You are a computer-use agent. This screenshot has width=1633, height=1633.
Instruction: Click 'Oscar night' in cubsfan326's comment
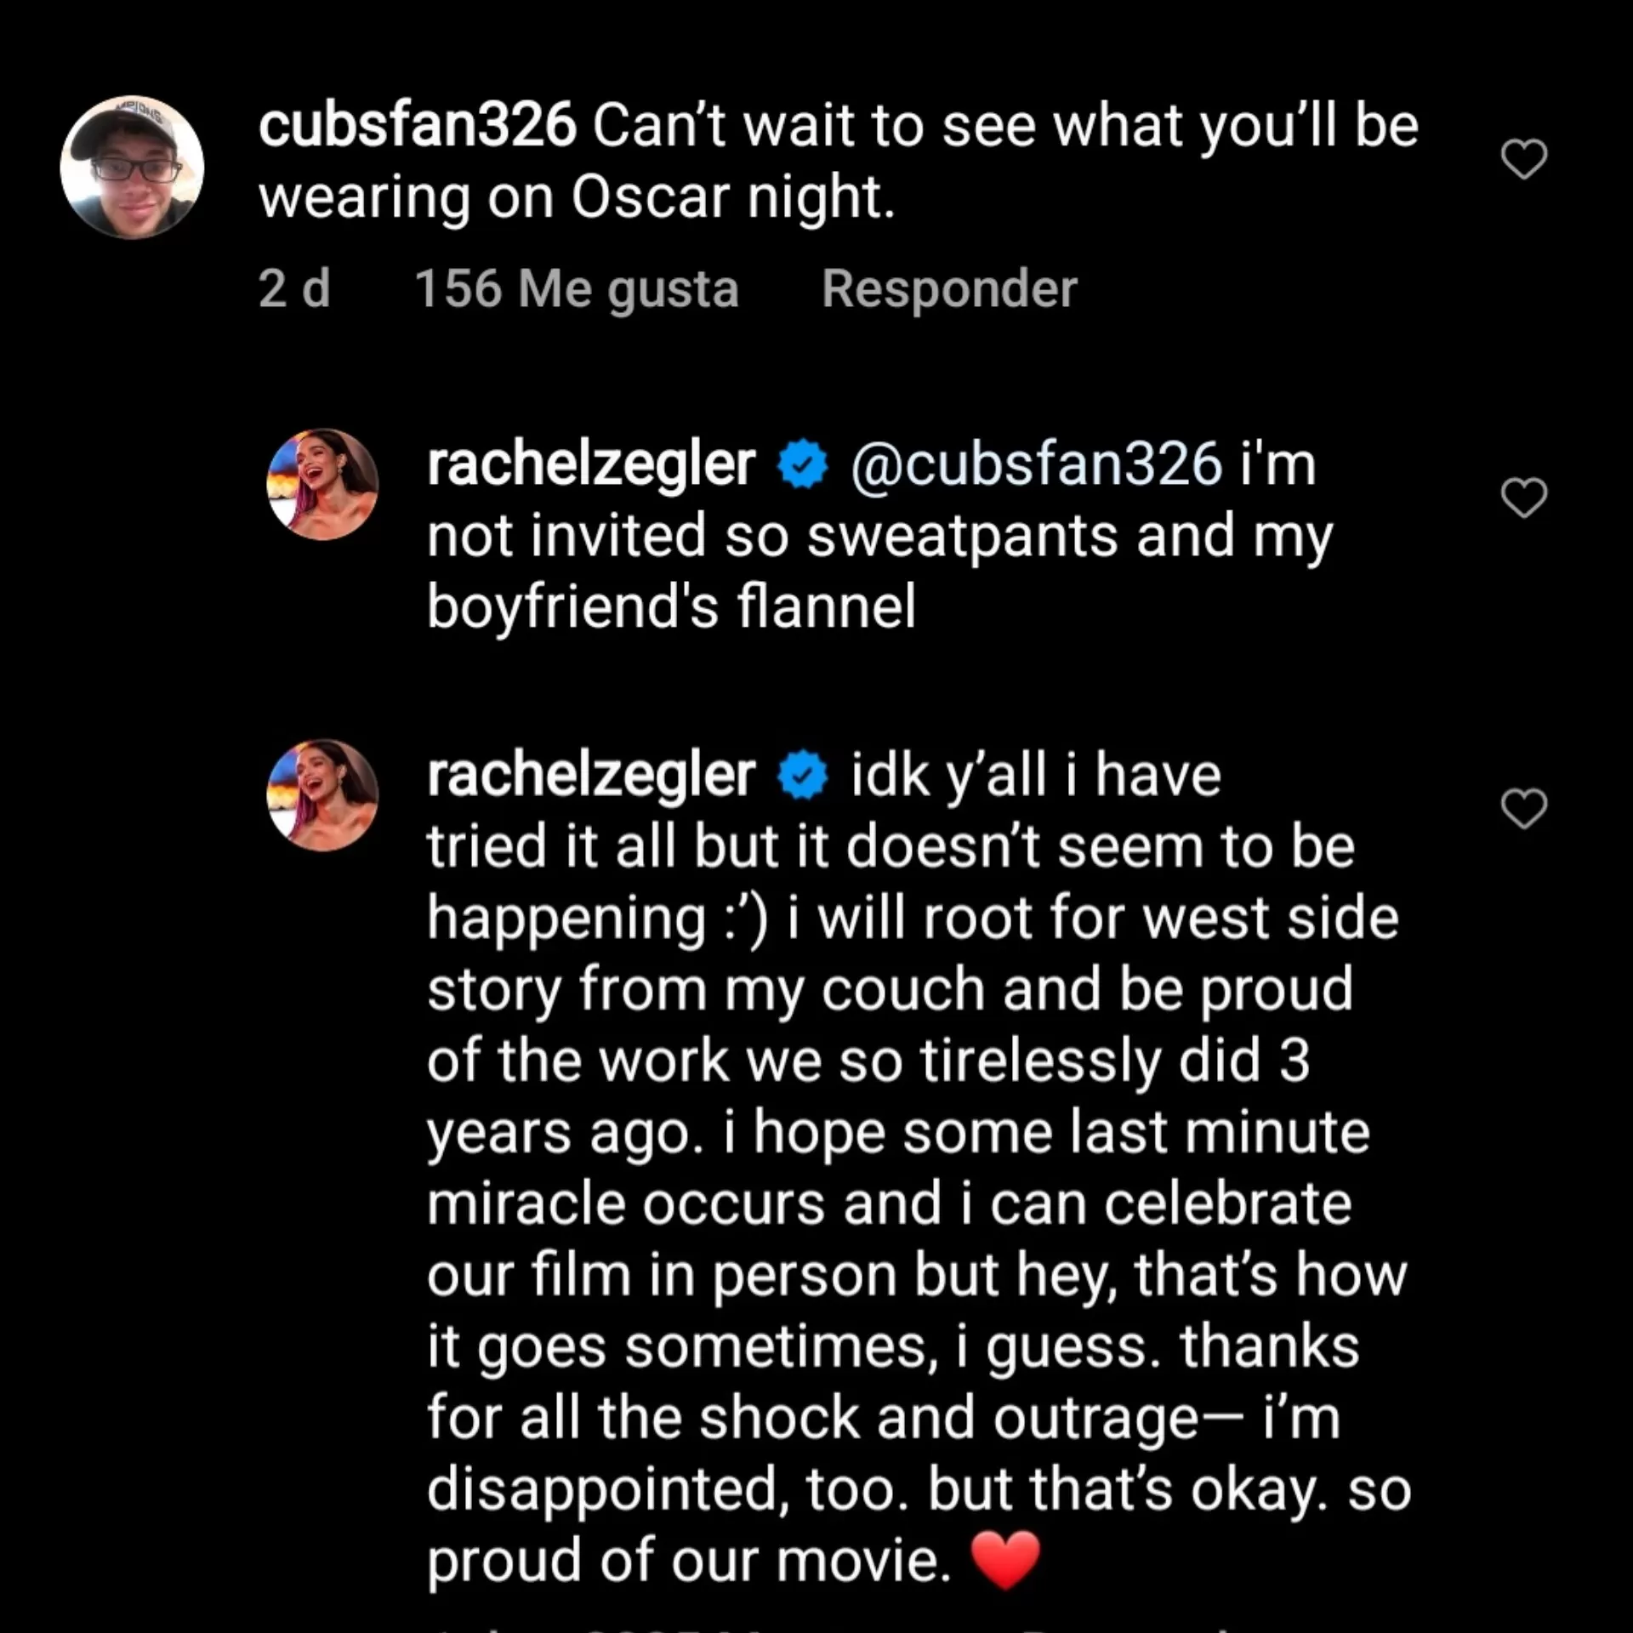(x=732, y=197)
